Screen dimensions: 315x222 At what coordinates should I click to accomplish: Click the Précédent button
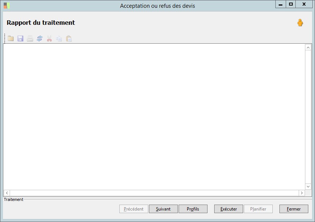pyautogui.click(x=133, y=209)
